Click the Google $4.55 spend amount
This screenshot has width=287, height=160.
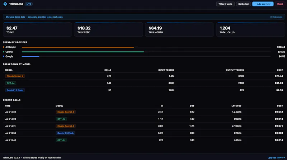pos(282,56)
